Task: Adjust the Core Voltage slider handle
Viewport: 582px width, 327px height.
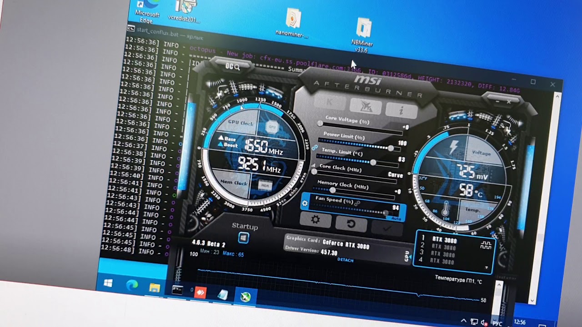Action: [x=320, y=124]
